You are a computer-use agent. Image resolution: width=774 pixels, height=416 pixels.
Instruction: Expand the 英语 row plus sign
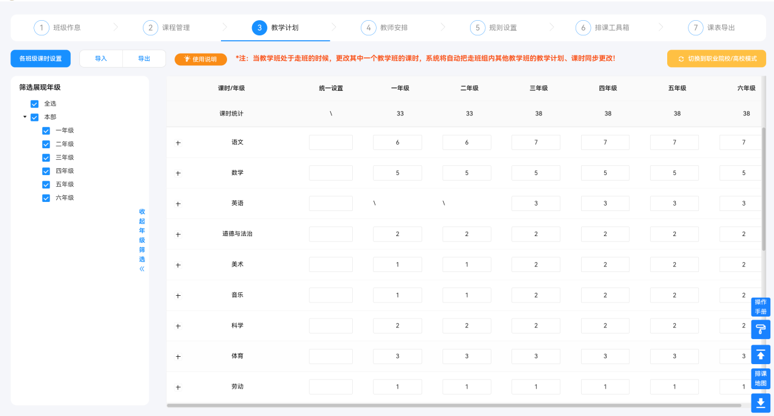178,204
